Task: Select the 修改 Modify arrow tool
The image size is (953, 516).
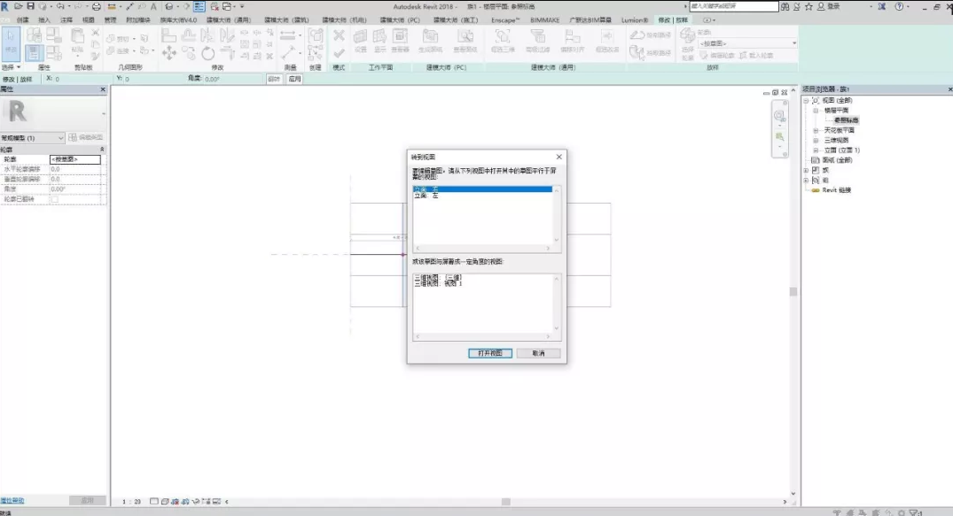Action: click(11, 42)
